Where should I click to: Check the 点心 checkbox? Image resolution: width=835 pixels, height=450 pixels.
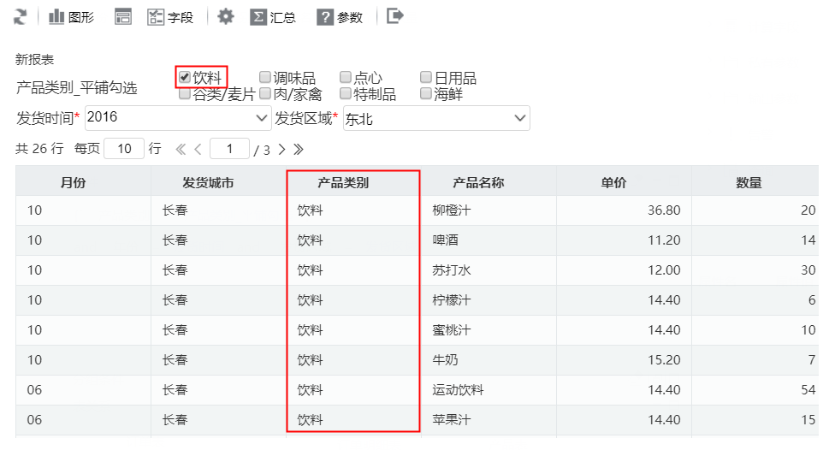(345, 77)
